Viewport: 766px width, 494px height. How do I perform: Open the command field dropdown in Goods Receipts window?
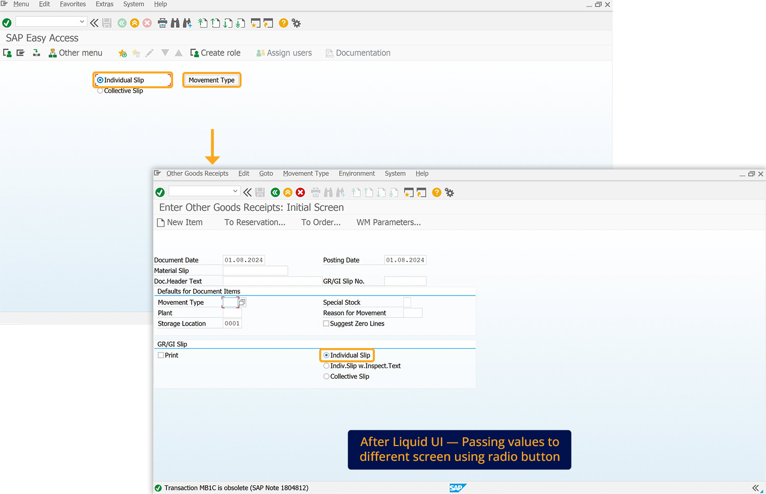click(235, 191)
